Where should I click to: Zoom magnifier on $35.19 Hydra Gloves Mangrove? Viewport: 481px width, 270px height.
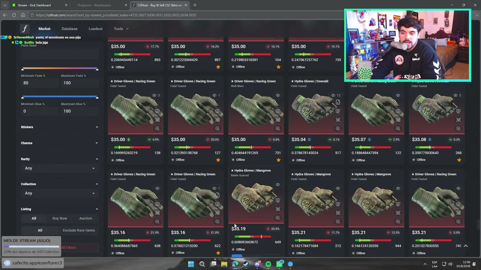[278, 217]
